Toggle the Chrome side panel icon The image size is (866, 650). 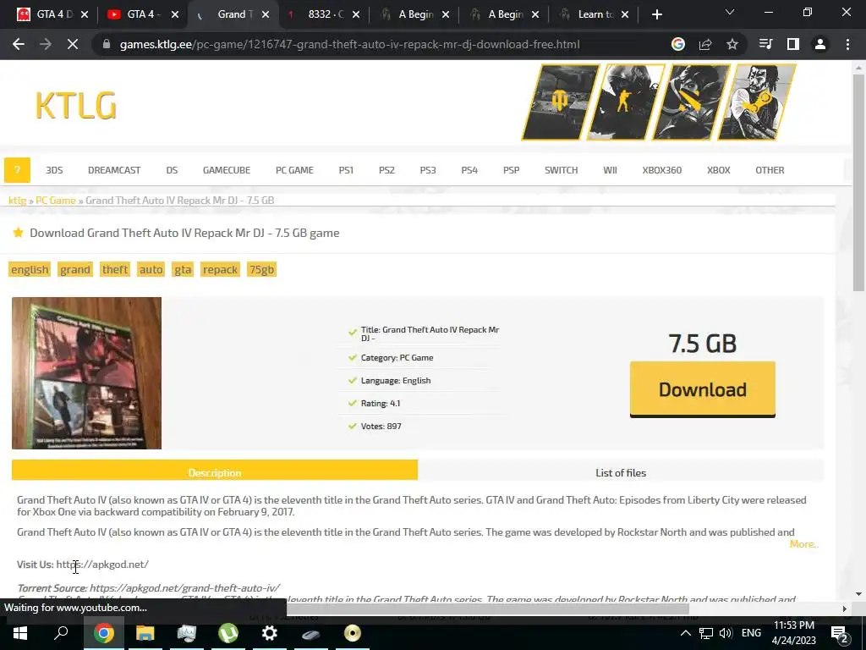pos(793,44)
